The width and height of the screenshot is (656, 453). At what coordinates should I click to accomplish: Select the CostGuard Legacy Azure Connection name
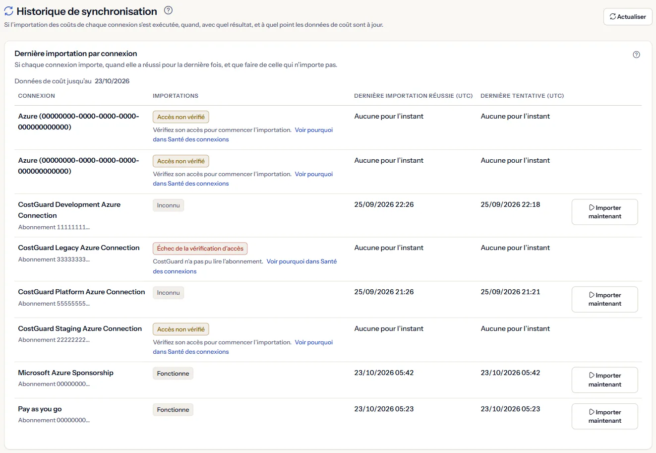click(79, 248)
